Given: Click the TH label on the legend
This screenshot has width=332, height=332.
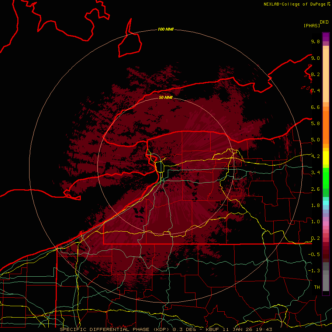Looking at the screenshot, I should click(317, 287).
